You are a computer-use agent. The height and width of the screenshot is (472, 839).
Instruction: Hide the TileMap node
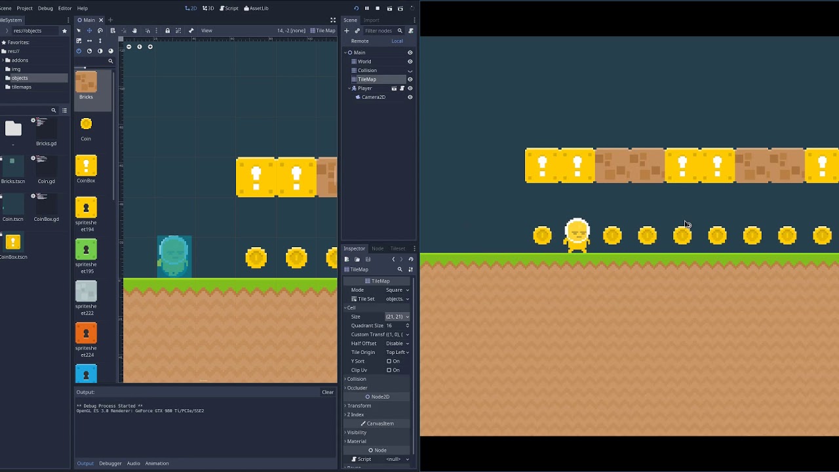(410, 79)
